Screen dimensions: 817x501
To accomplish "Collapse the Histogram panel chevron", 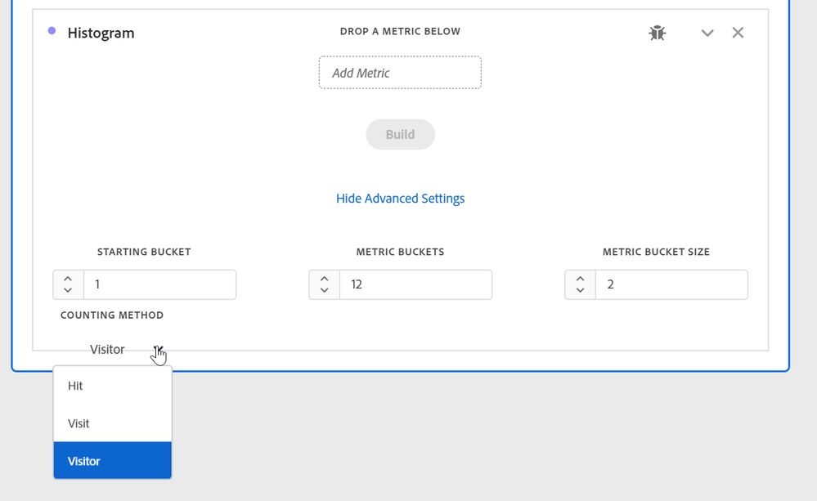I will click(707, 33).
